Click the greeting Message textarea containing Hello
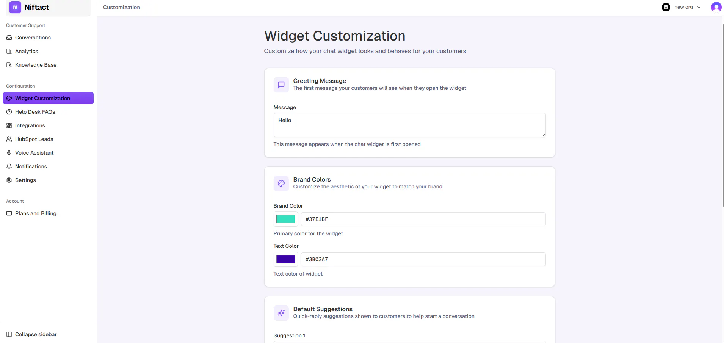The width and height of the screenshot is (724, 343). pos(410,125)
